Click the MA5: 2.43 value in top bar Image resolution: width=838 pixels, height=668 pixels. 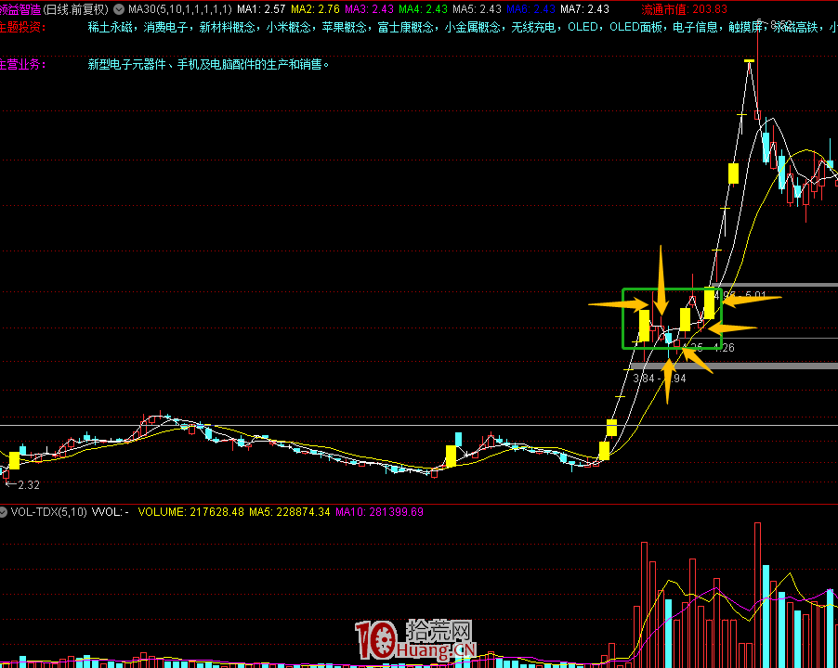[477, 9]
